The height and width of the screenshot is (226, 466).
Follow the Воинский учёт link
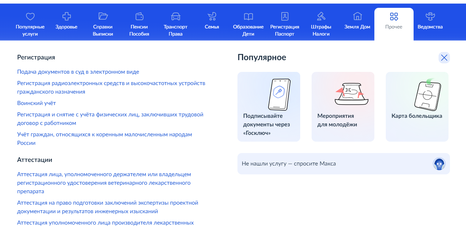[x=36, y=103]
